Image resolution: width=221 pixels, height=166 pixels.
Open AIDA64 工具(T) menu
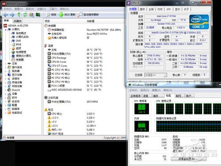tap(53, 9)
